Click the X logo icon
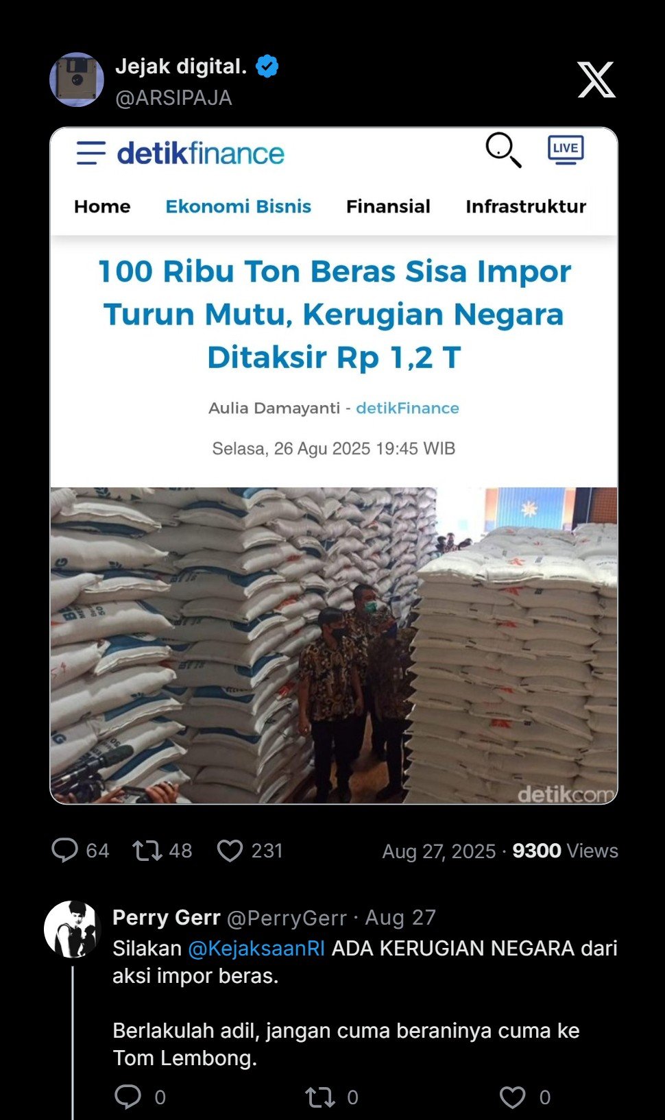This screenshot has height=1120, width=665. (596, 80)
